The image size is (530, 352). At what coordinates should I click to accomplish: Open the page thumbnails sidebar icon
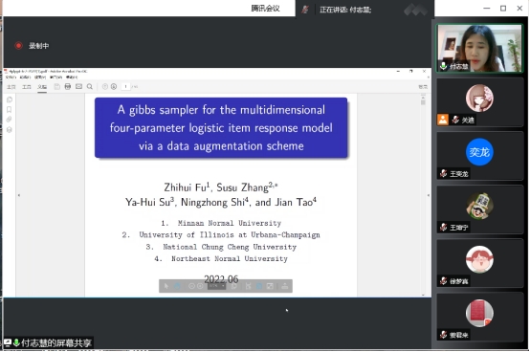(x=10, y=99)
